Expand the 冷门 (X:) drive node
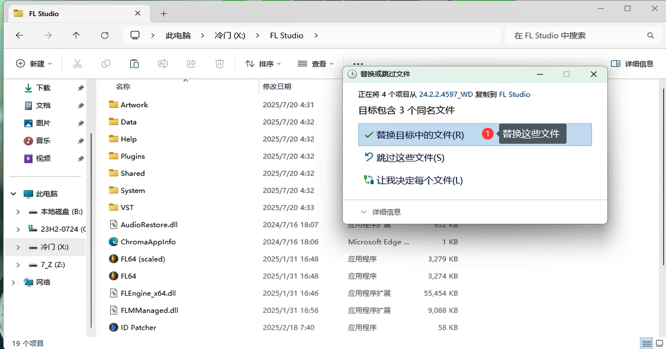Screen dimensions: 666x349 (18, 247)
